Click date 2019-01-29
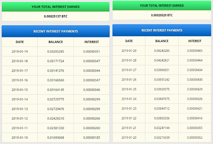This screenshot has height=144, width=213. [129, 51]
